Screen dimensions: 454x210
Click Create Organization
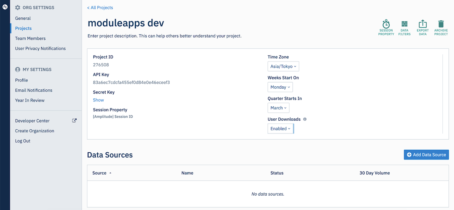point(35,131)
